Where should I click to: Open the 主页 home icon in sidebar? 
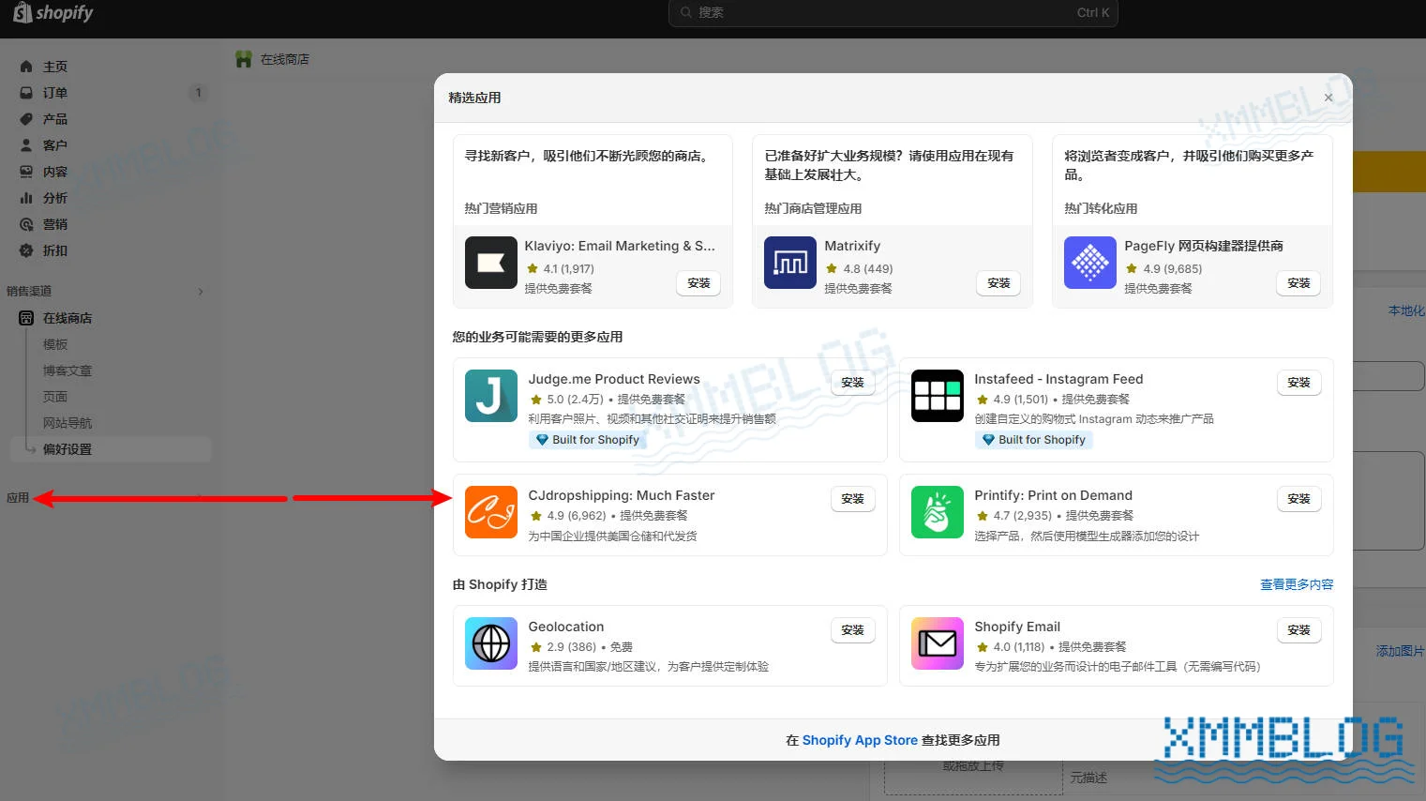coord(26,67)
